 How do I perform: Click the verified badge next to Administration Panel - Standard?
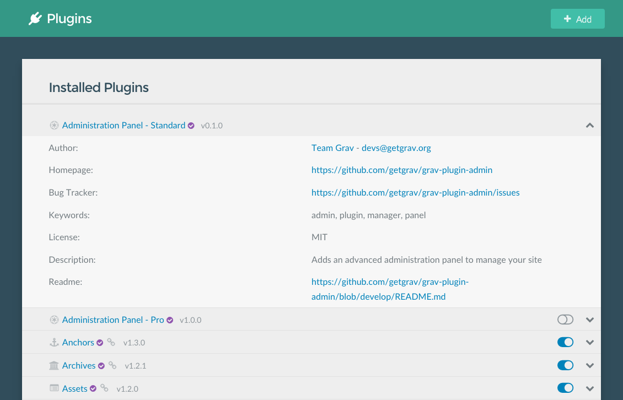[x=191, y=126]
